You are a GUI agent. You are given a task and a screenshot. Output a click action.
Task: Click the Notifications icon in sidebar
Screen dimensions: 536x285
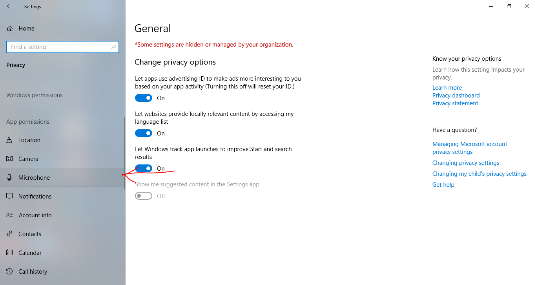(10, 197)
